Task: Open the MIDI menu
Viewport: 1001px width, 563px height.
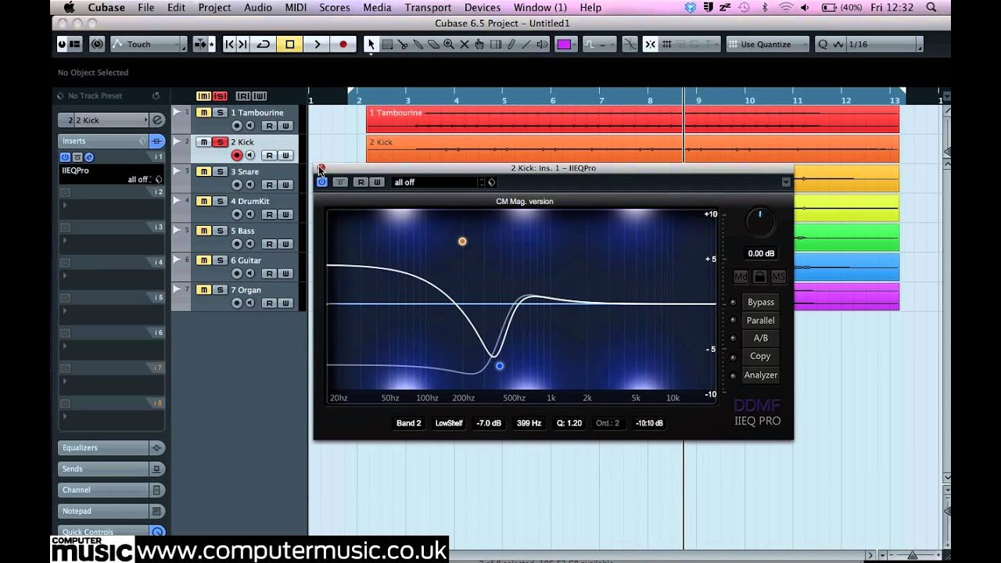Action: click(296, 7)
